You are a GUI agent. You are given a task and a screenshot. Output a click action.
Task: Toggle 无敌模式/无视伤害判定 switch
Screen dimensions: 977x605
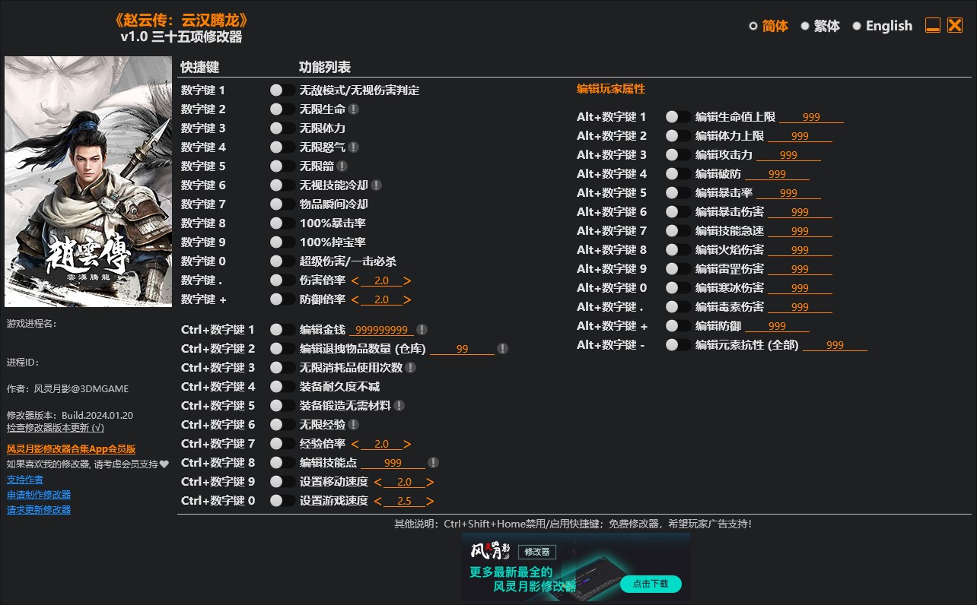(282, 90)
